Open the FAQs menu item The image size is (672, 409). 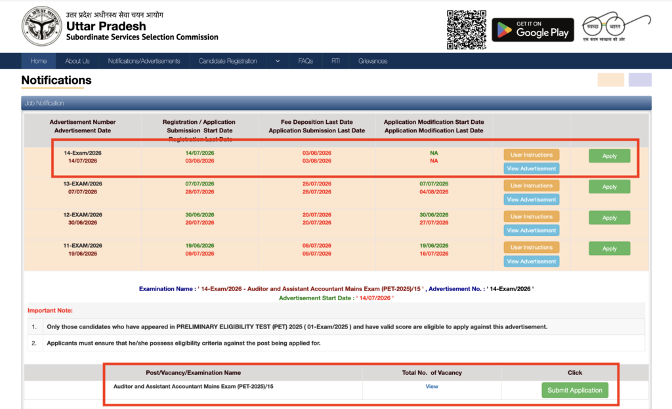(x=306, y=61)
